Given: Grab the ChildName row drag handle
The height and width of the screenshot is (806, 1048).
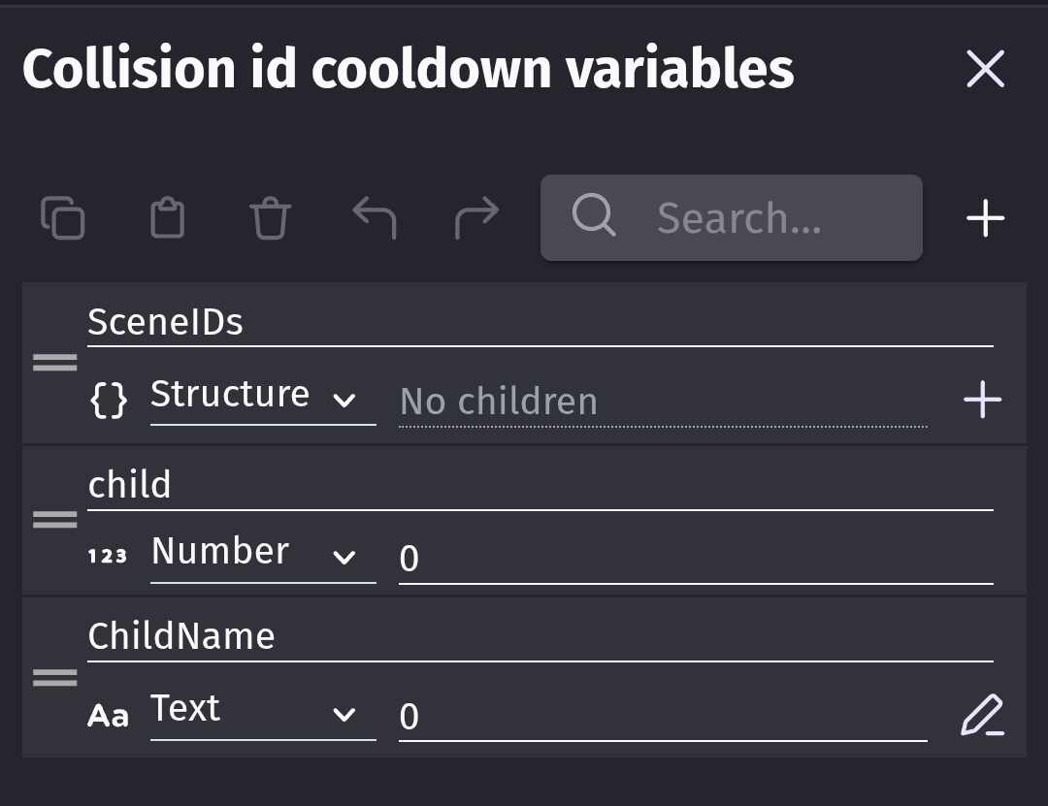Looking at the screenshot, I should click(55, 678).
